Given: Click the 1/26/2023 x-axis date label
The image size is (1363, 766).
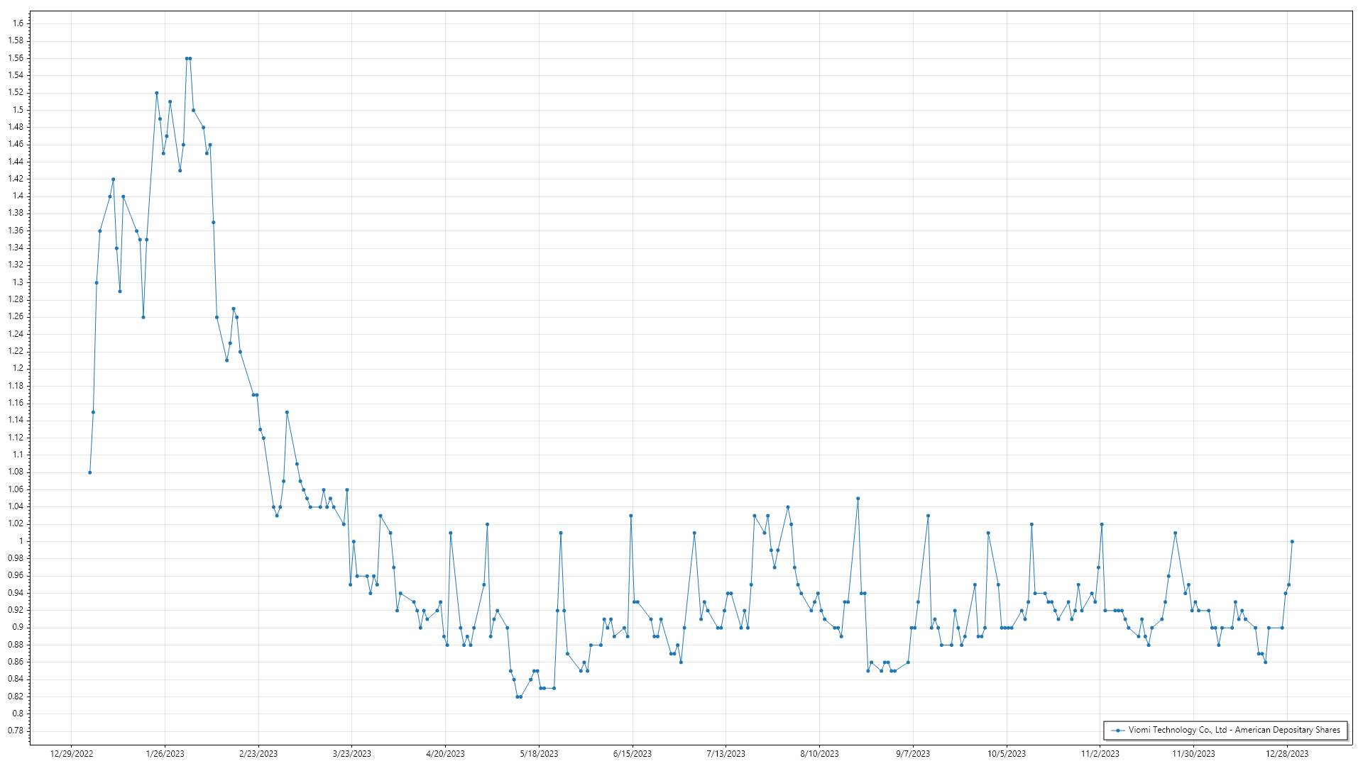Looking at the screenshot, I should point(165,753).
